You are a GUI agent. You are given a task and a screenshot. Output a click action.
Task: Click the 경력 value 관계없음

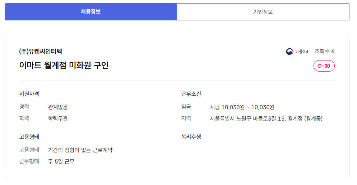pyautogui.click(x=58, y=107)
